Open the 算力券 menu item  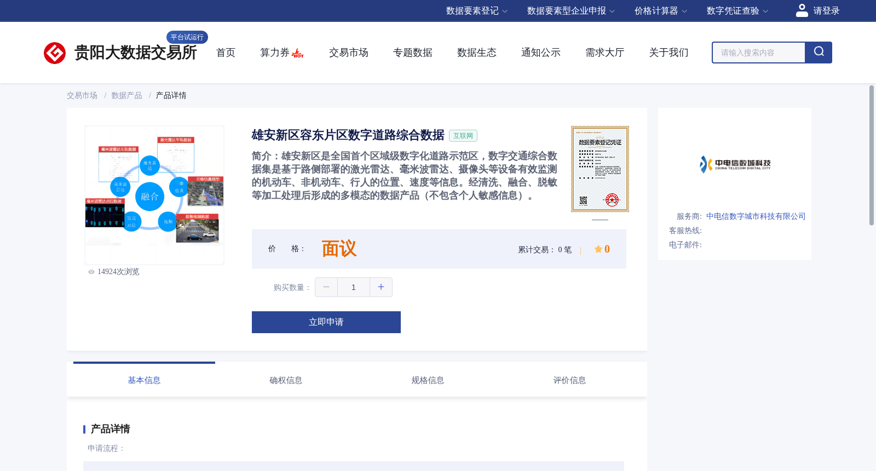275,53
